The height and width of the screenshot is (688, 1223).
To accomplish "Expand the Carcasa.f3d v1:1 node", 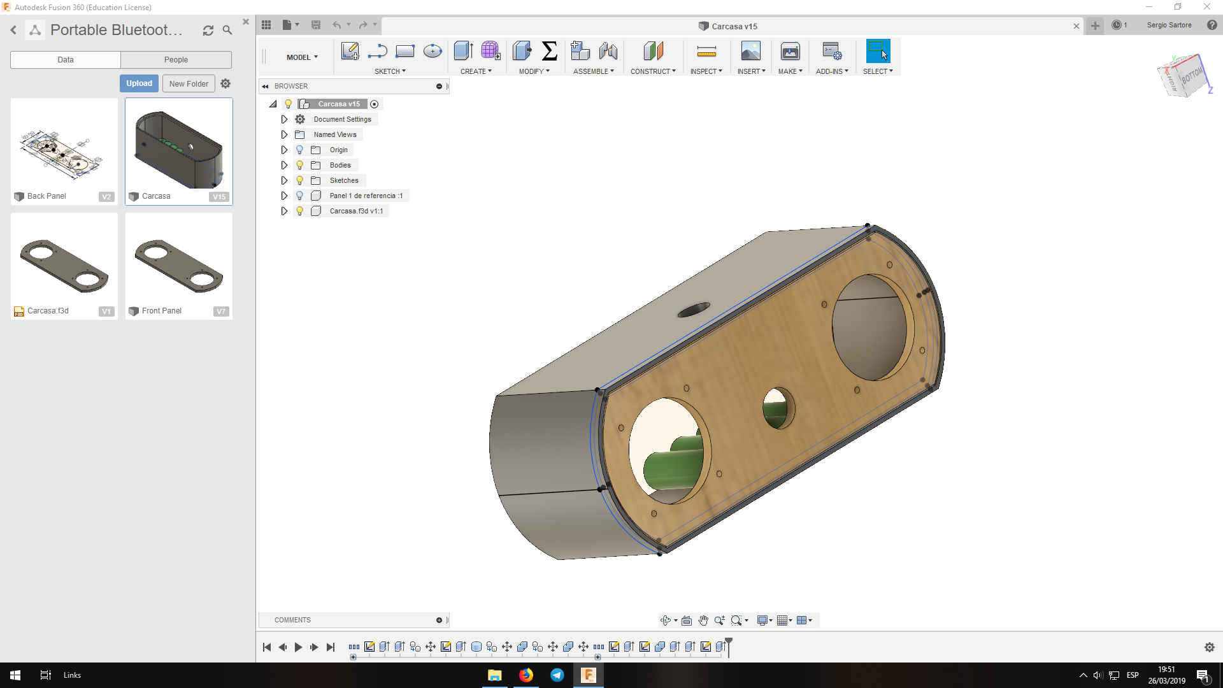I will pos(284,211).
